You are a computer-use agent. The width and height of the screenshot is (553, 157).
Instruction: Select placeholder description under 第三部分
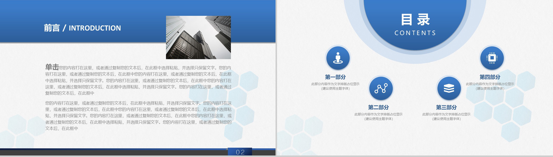(446, 117)
